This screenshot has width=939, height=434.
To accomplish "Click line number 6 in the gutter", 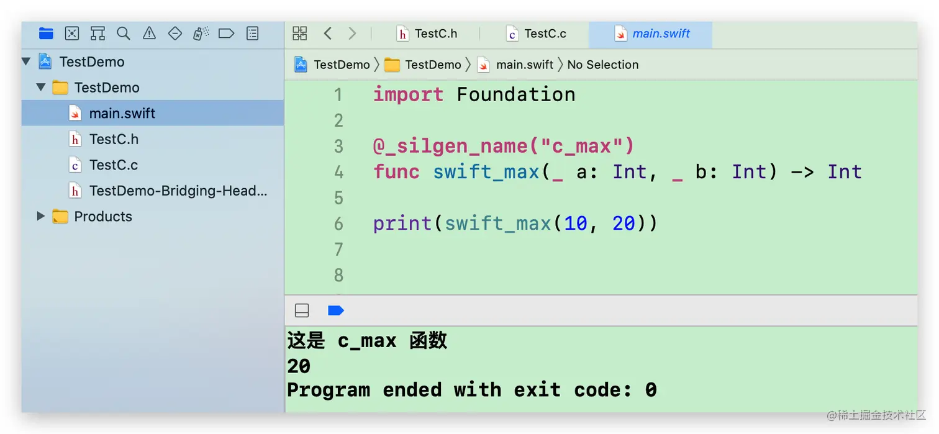I will pyautogui.click(x=338, y=224).
